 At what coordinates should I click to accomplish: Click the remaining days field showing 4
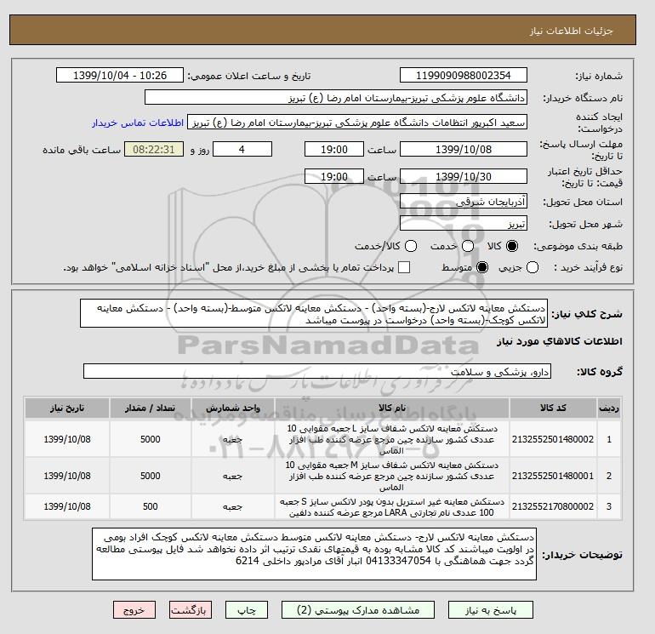point(242,149)
